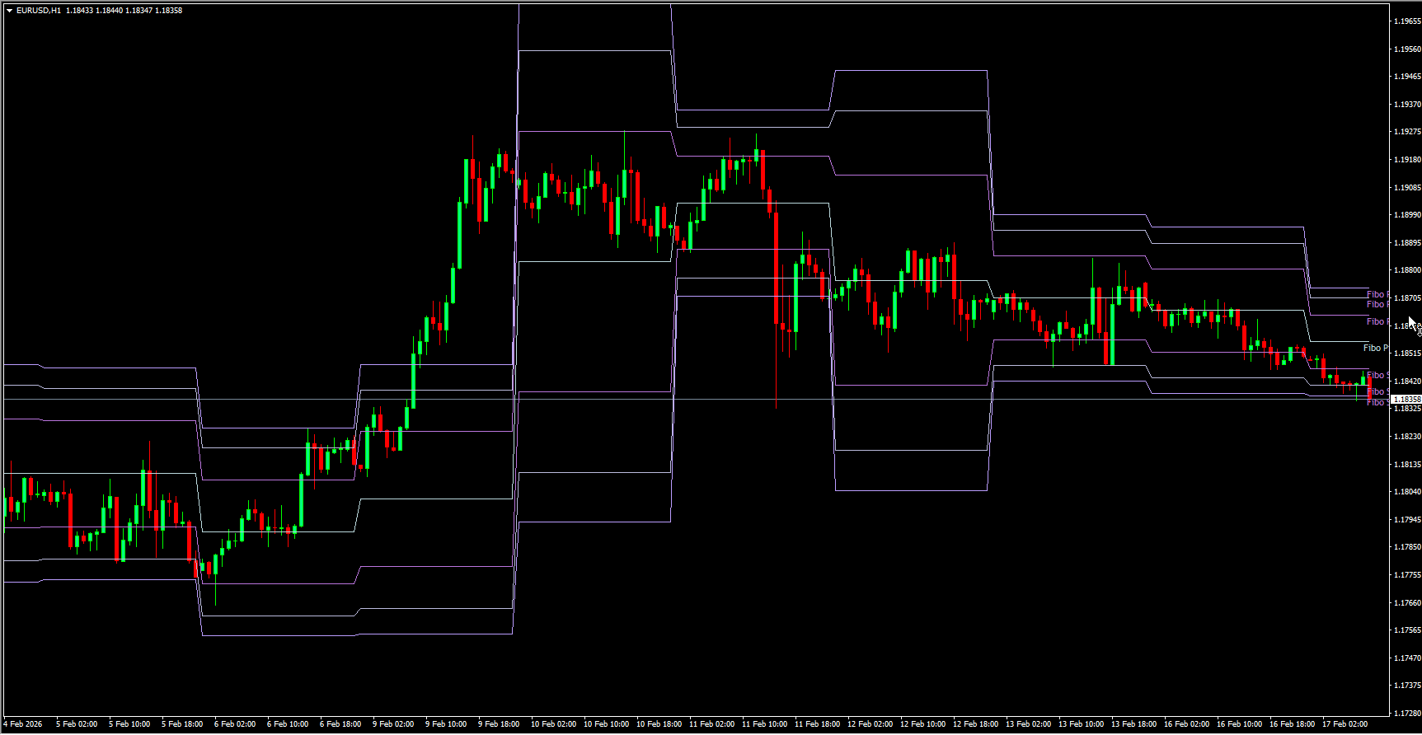
Task: Click the 1.19655 price scale label
Action: (1406, 21)
